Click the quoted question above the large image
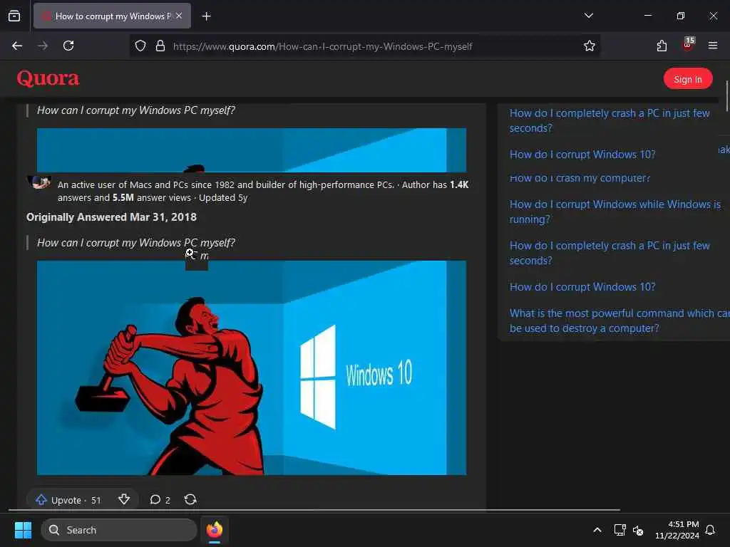Image resolution: width=730 pixels, height=547 pixels. (x=136, y=243)
